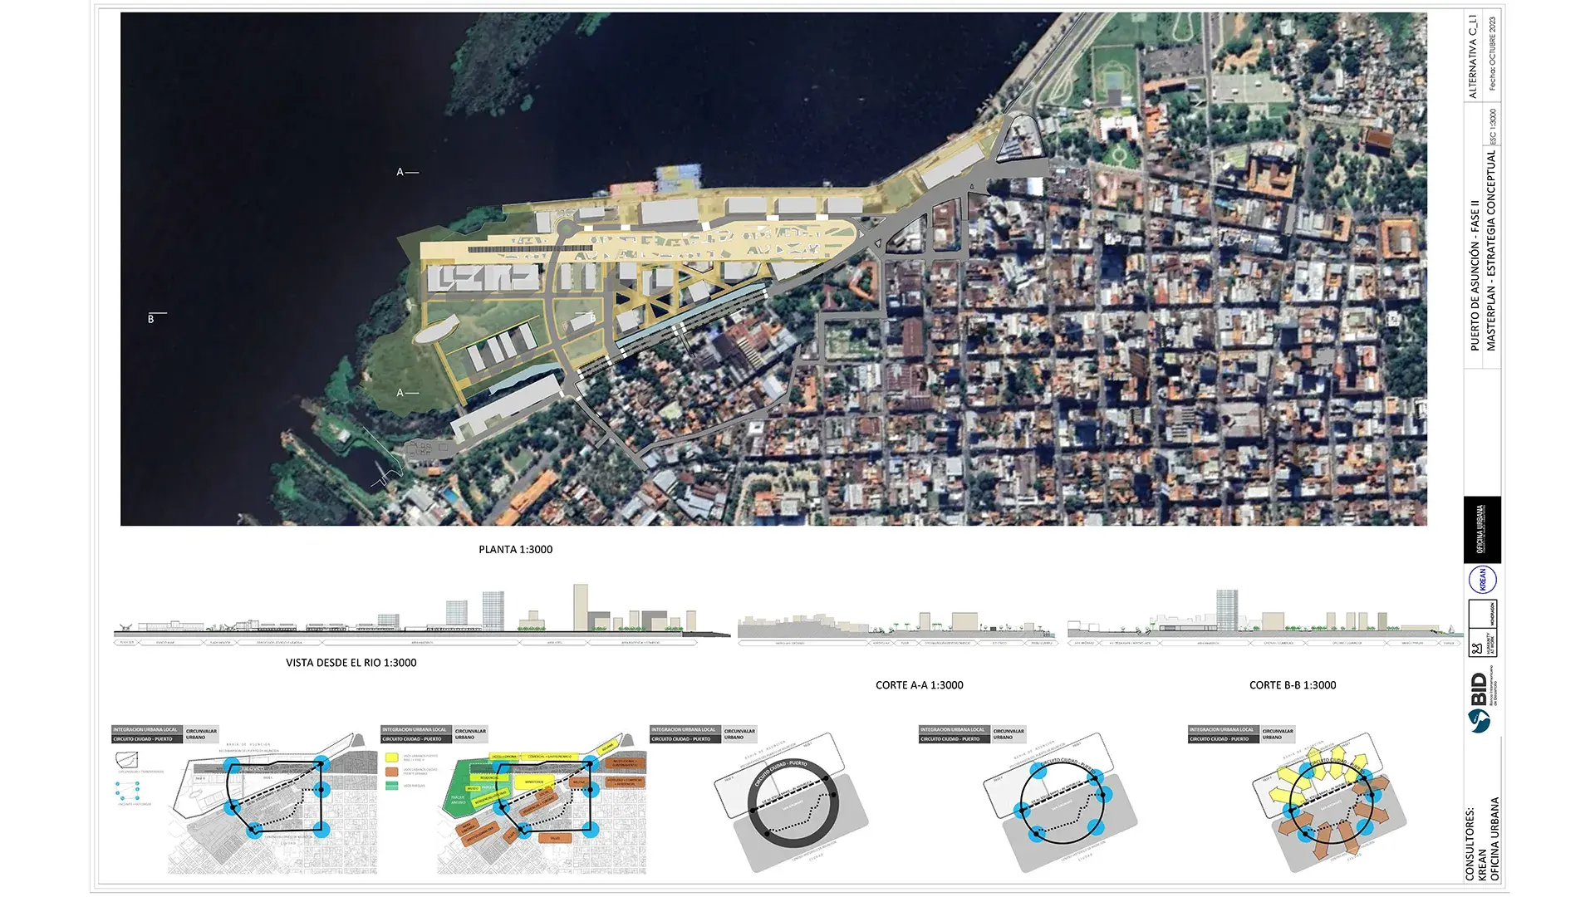Click the VISTA DESDE EL RIO 1:3000 caption
Screen dimensions: 1595x897
(x=351, y=663)
